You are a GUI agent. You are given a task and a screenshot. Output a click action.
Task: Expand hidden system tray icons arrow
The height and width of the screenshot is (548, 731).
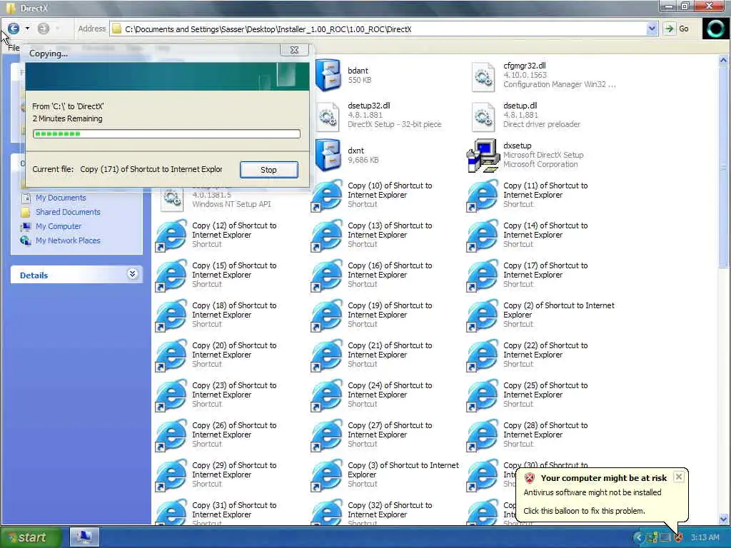click(x=639, y=538)
